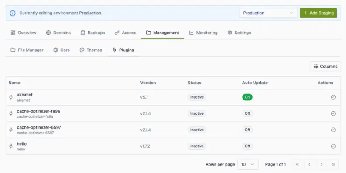Viewport: 346px width, 173px height.
Task: Open the Monitoring tab
Action: point(203,33)
